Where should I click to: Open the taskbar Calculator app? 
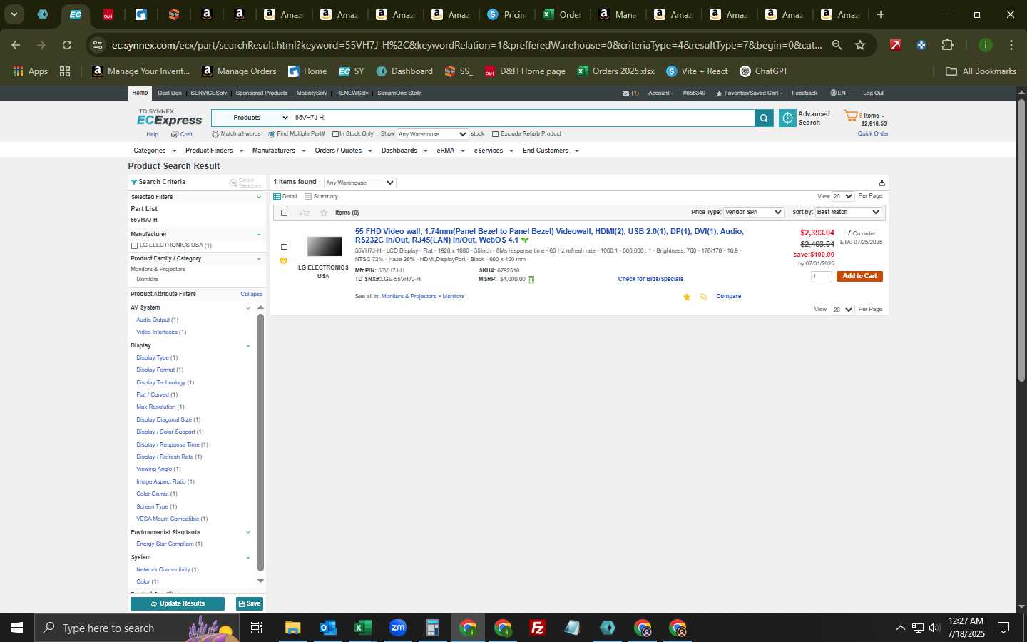click(x=432, y=628)
